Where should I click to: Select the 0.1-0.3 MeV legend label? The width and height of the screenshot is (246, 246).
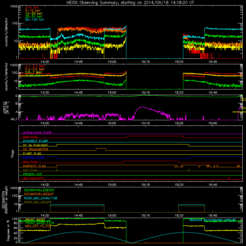click(35, 66)
